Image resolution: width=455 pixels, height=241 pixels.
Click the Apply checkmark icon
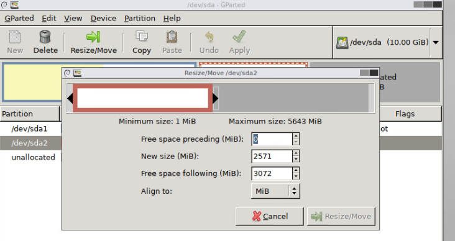coord(239,37)
